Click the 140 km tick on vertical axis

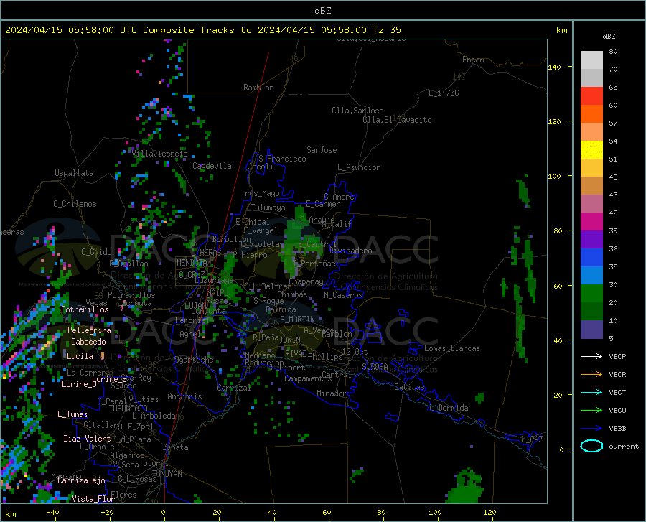(555, 67)
